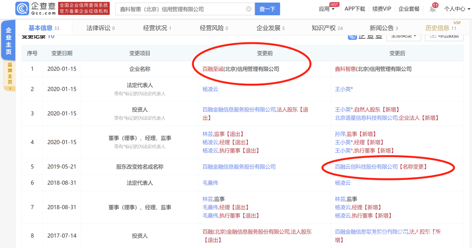Open 企业套餐 link

click(x=409, y=9)
